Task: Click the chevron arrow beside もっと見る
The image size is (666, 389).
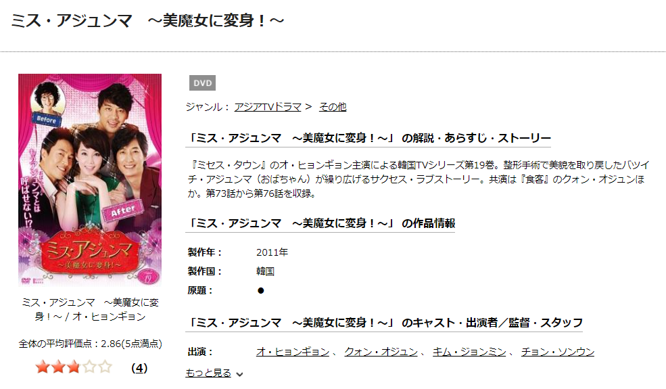Action: point(239,374)
